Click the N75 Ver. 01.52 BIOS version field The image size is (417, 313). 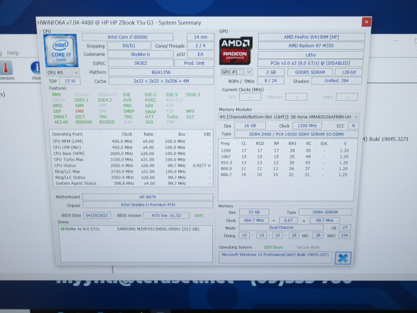pos(166,215)
